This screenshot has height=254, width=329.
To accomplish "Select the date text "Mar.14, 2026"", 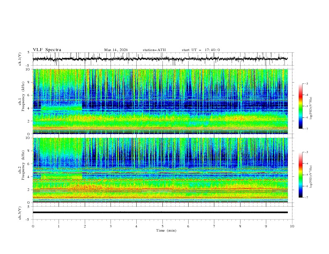I will point(116,50).
